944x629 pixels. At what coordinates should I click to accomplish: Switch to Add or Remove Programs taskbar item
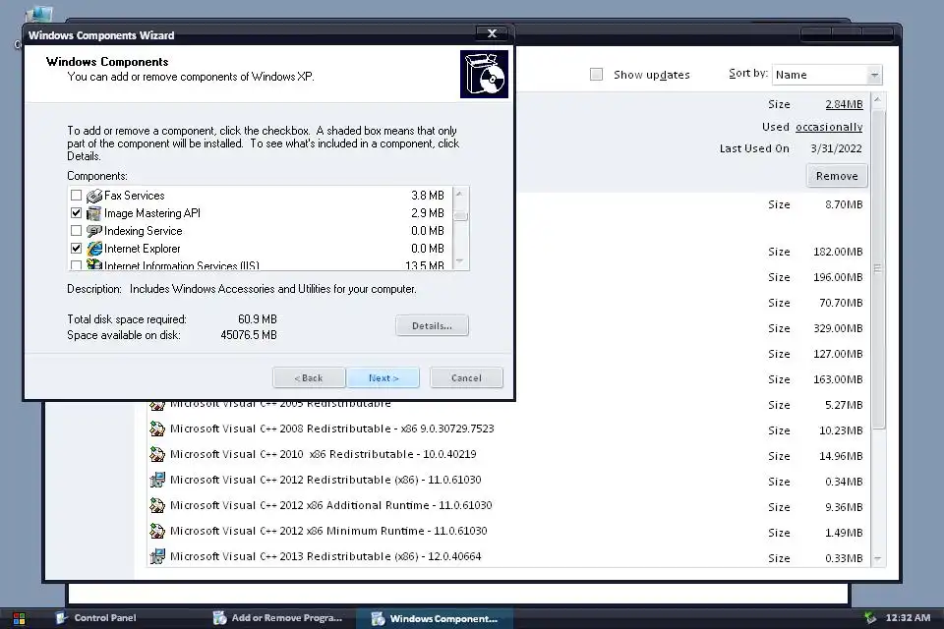click(280, 618)
